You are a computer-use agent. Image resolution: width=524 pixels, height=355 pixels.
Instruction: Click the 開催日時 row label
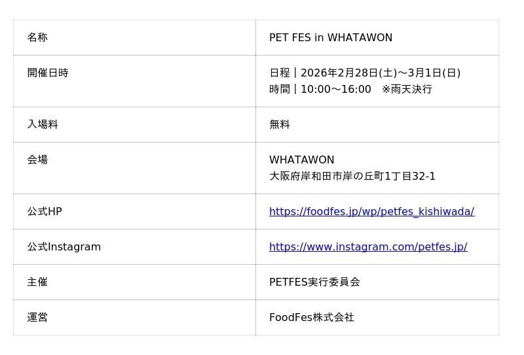tap(48, 73)
